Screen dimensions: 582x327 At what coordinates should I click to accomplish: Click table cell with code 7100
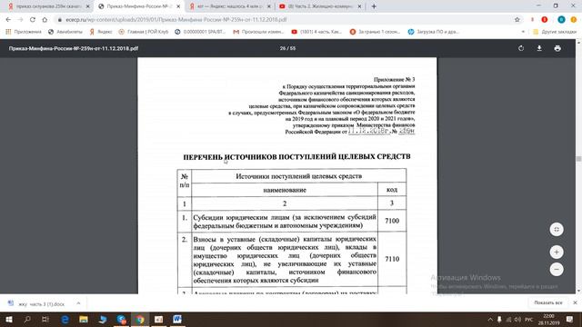pyautogui.click(x=392, y=221)
